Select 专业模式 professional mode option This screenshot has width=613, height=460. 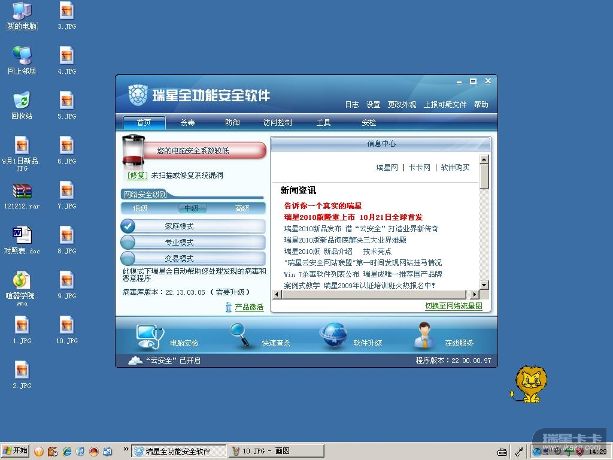(x=193, y=242)
